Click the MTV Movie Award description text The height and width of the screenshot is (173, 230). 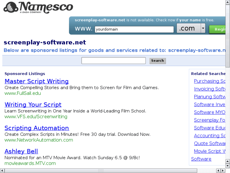click(72, 158)
